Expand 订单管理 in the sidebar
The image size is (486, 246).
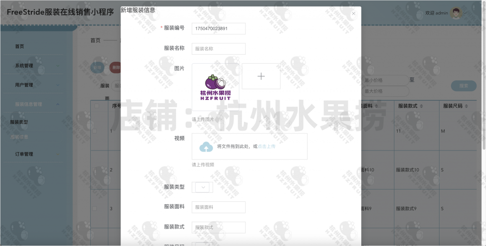click(x=34, y=154)
